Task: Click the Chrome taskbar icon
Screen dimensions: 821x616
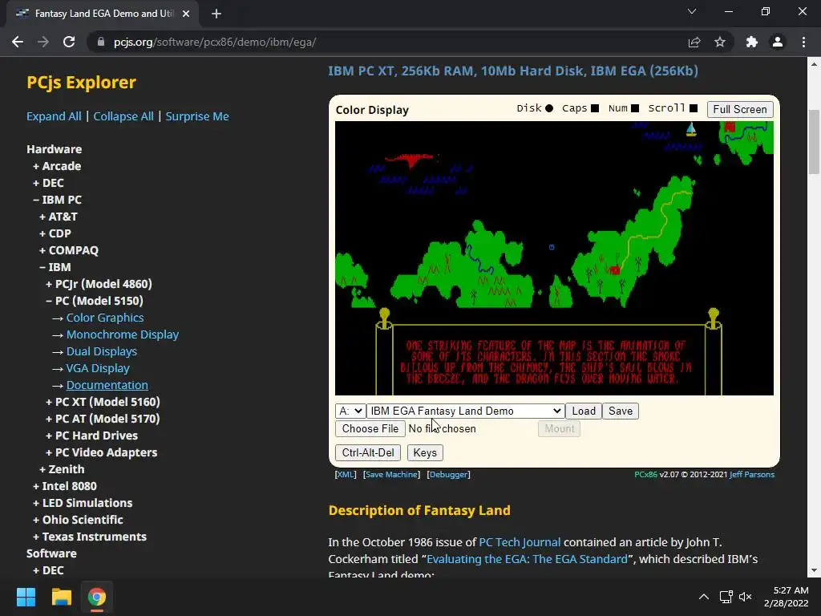Action: [x=96, y=597]
